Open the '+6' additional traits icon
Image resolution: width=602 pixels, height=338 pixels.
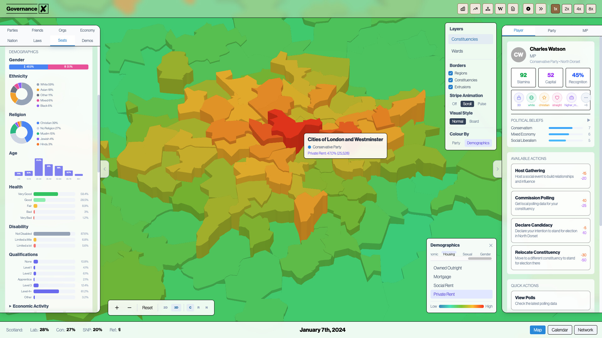coord(586,98)
